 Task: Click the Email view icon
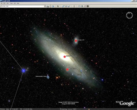[79, 6]
